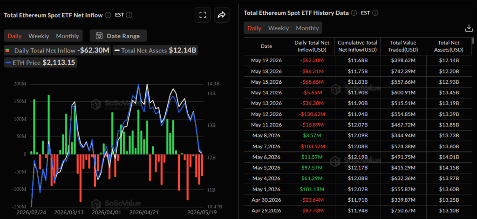
Task: Open the Date Range picker
Action: [x=118, y=36]
